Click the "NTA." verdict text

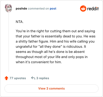click(x=20, y=22)
